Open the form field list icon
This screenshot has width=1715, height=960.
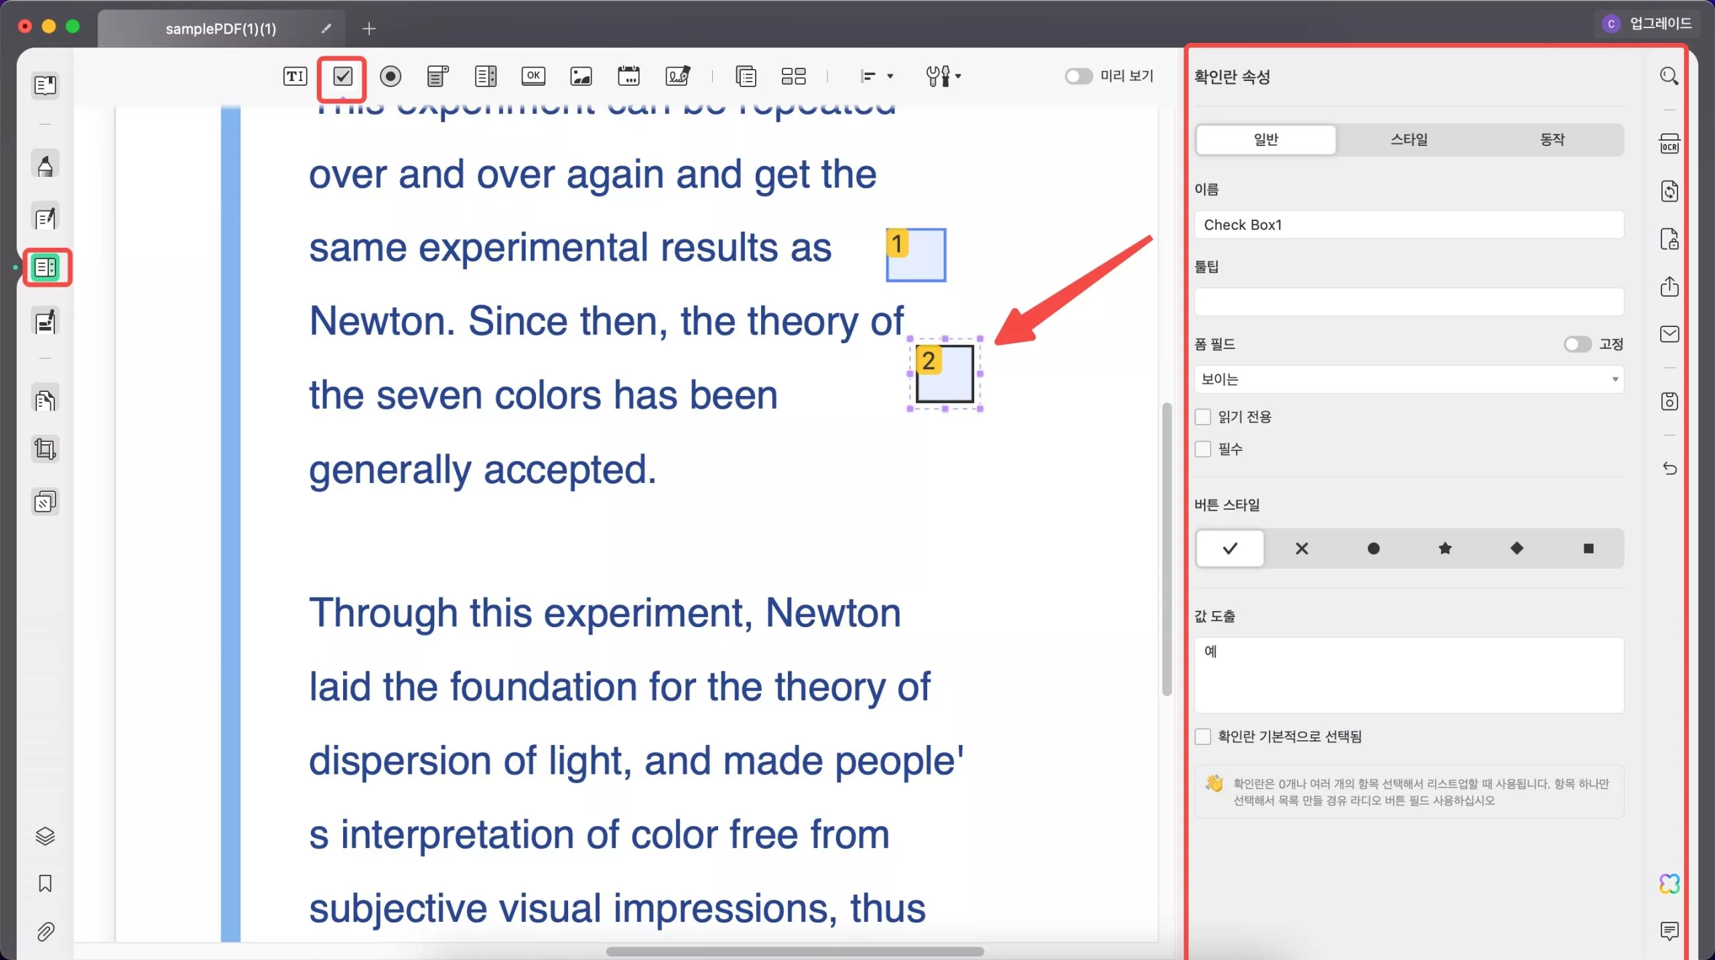pos(746,76)
